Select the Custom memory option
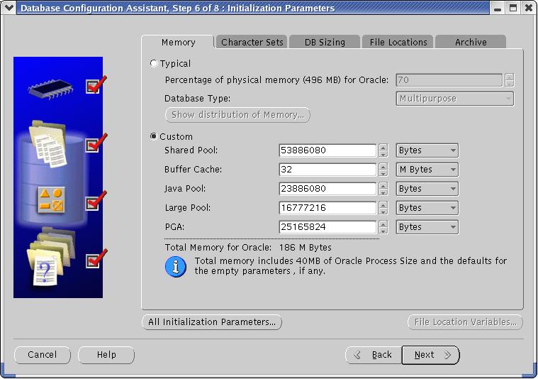538x379 pixels. pos(155,136)
